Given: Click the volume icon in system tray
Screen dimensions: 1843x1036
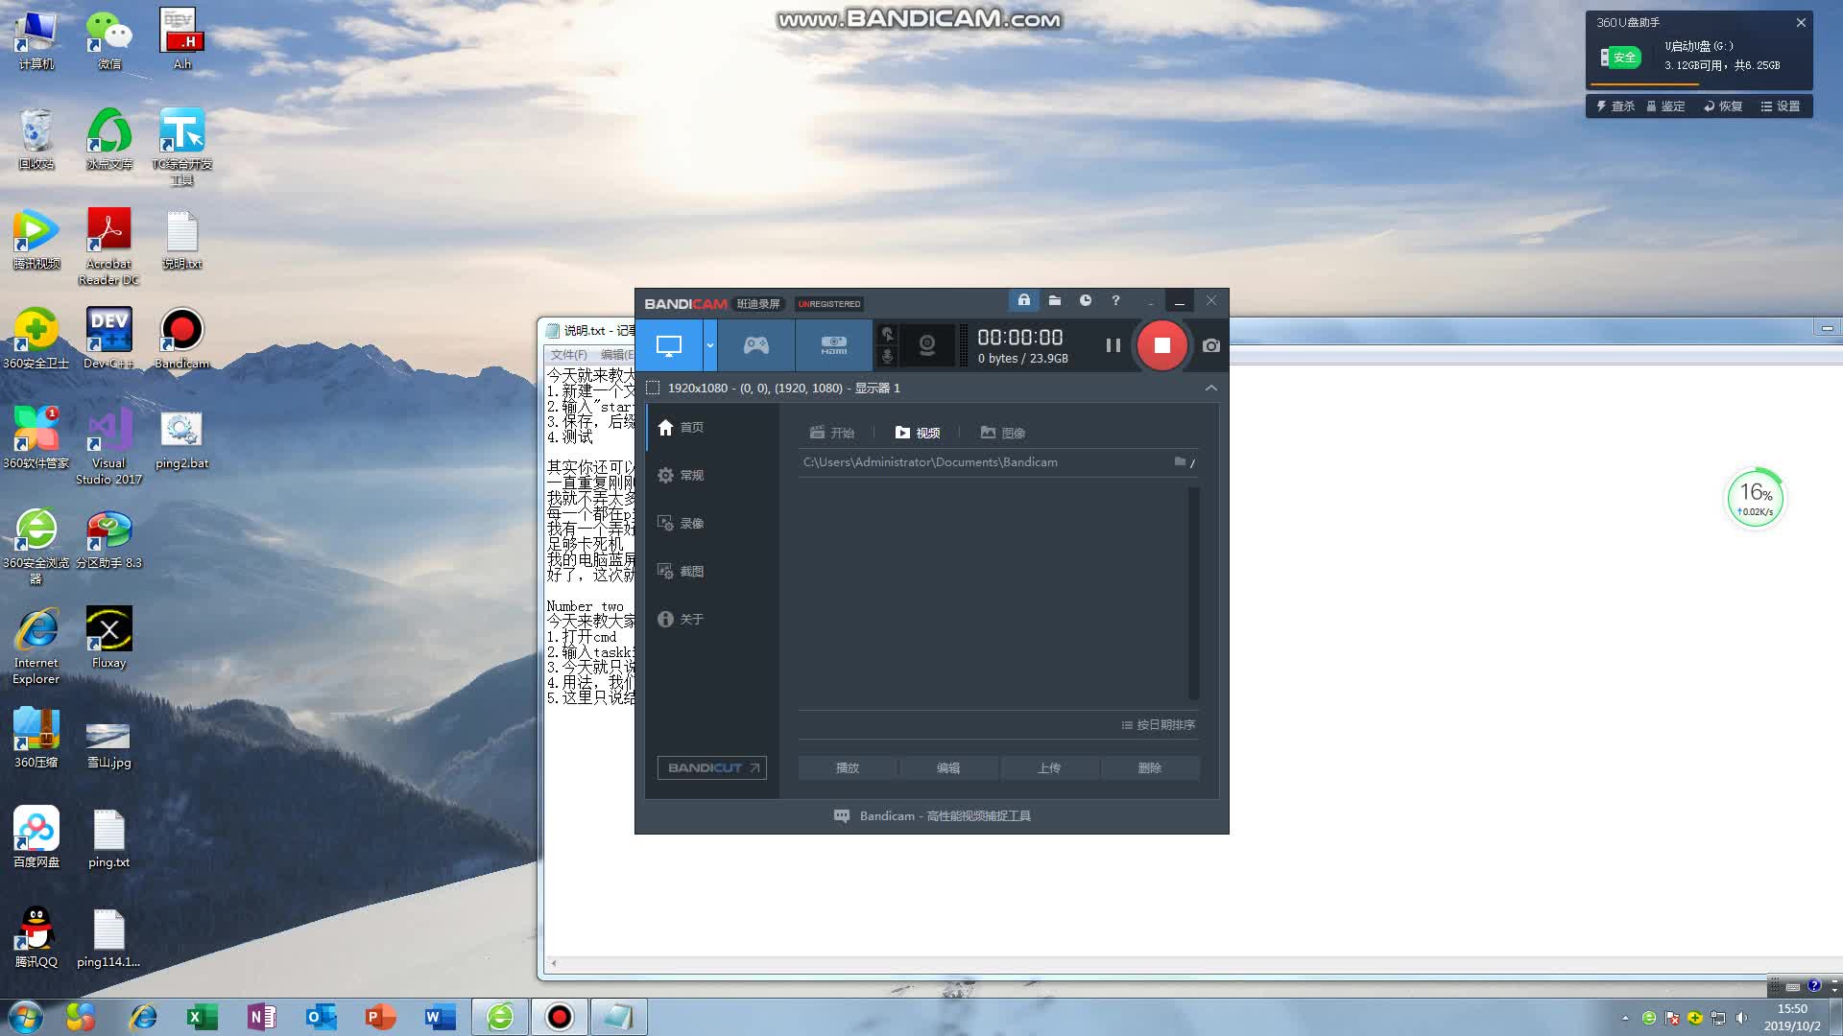Looking at the screenshot, I should coord(1741,1018).
